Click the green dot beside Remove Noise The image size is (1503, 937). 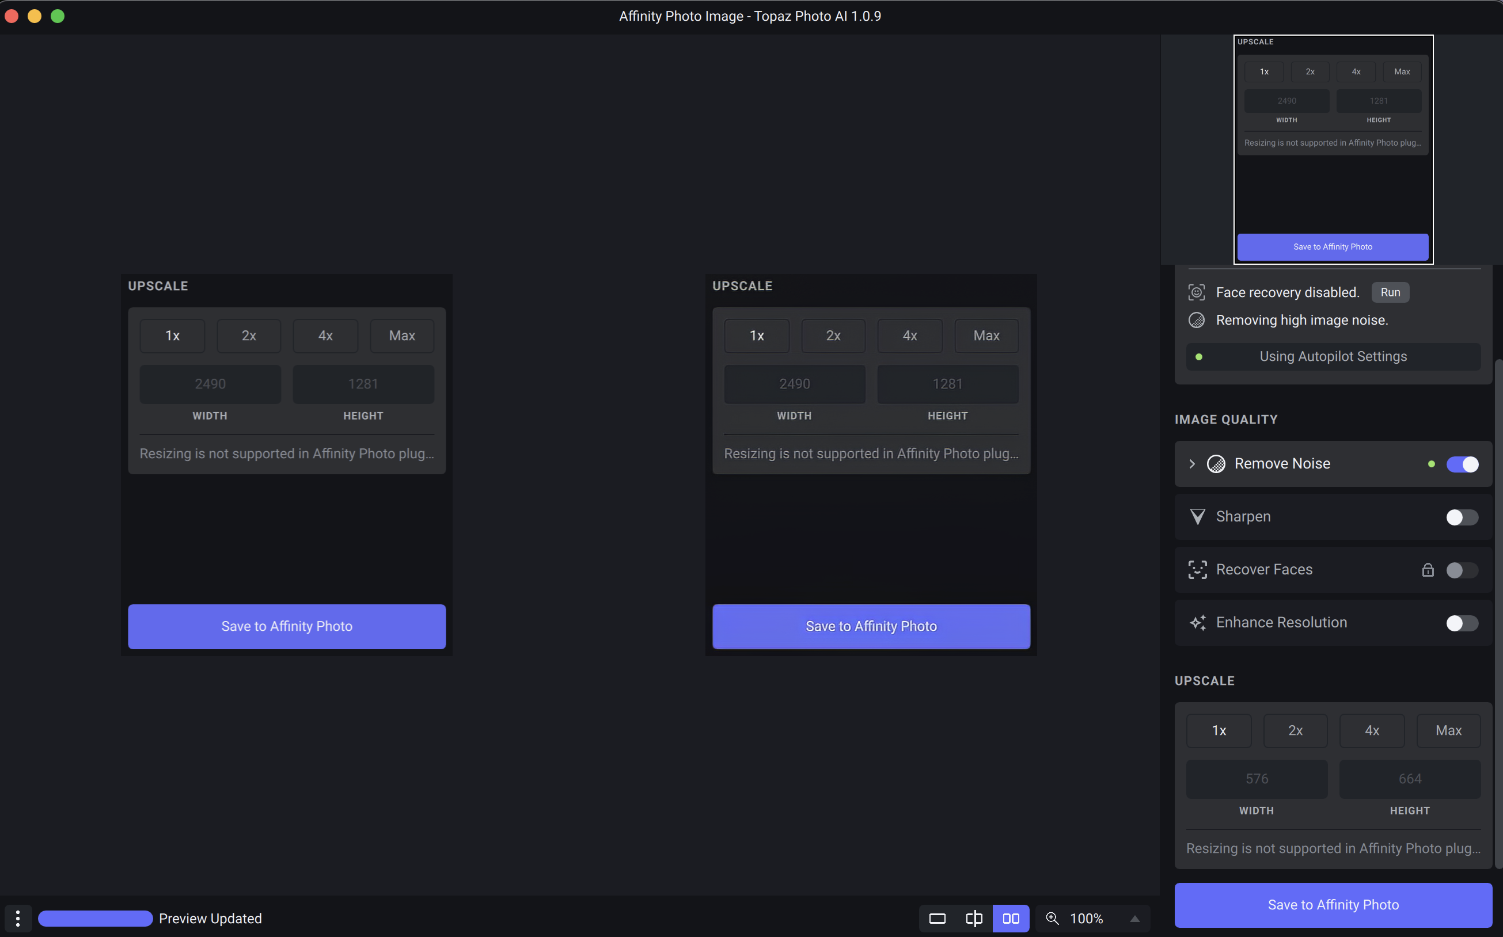tap(1430, 463)
